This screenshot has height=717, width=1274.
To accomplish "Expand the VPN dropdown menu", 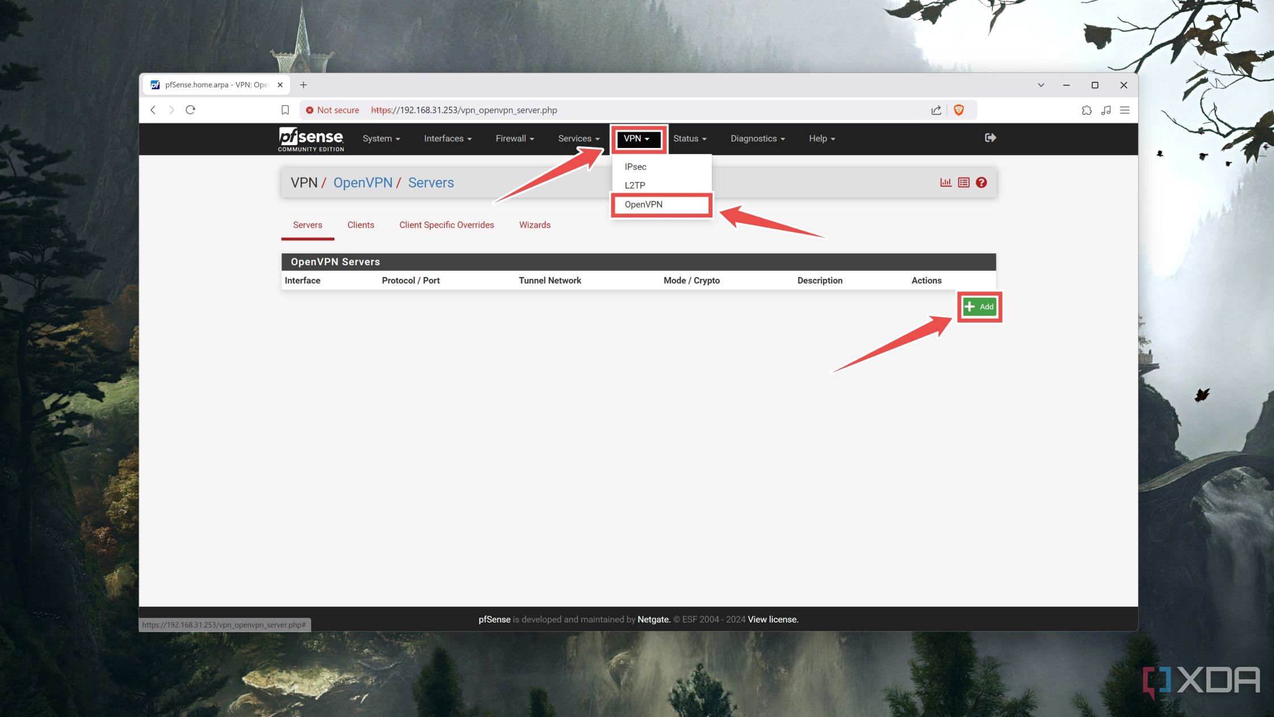I will click(636, 138).
